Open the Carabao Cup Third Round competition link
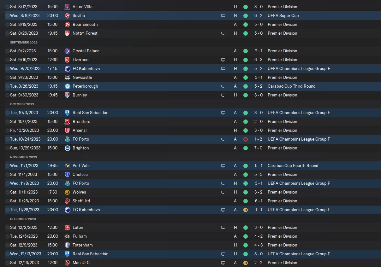Image resolution: width=381 pixels, height=267 pixels. [291, 86]
